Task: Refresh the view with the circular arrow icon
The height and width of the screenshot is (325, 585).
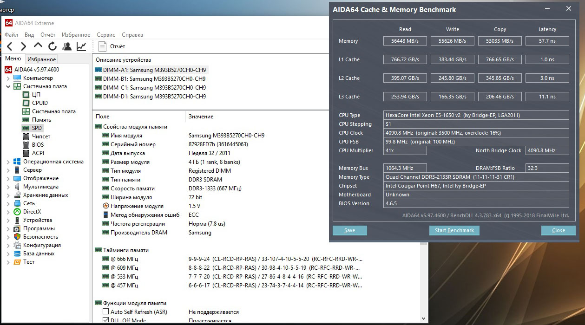Action: tap(53, 46)
